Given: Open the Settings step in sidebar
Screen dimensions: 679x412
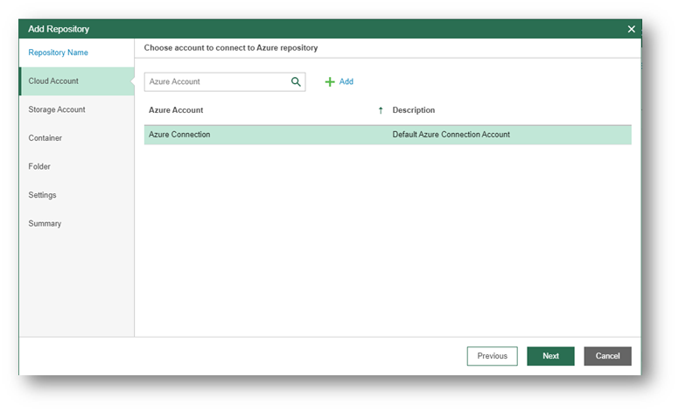Looking at the screenshot, I should pos(42,195).
